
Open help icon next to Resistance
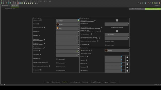tap(39, 35)
